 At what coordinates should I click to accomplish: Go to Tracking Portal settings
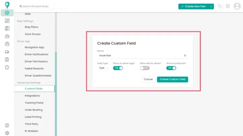tap(34, 103)
